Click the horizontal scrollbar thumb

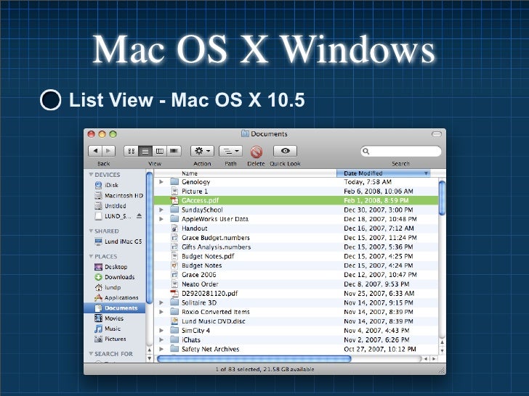(x=254, y=359)
